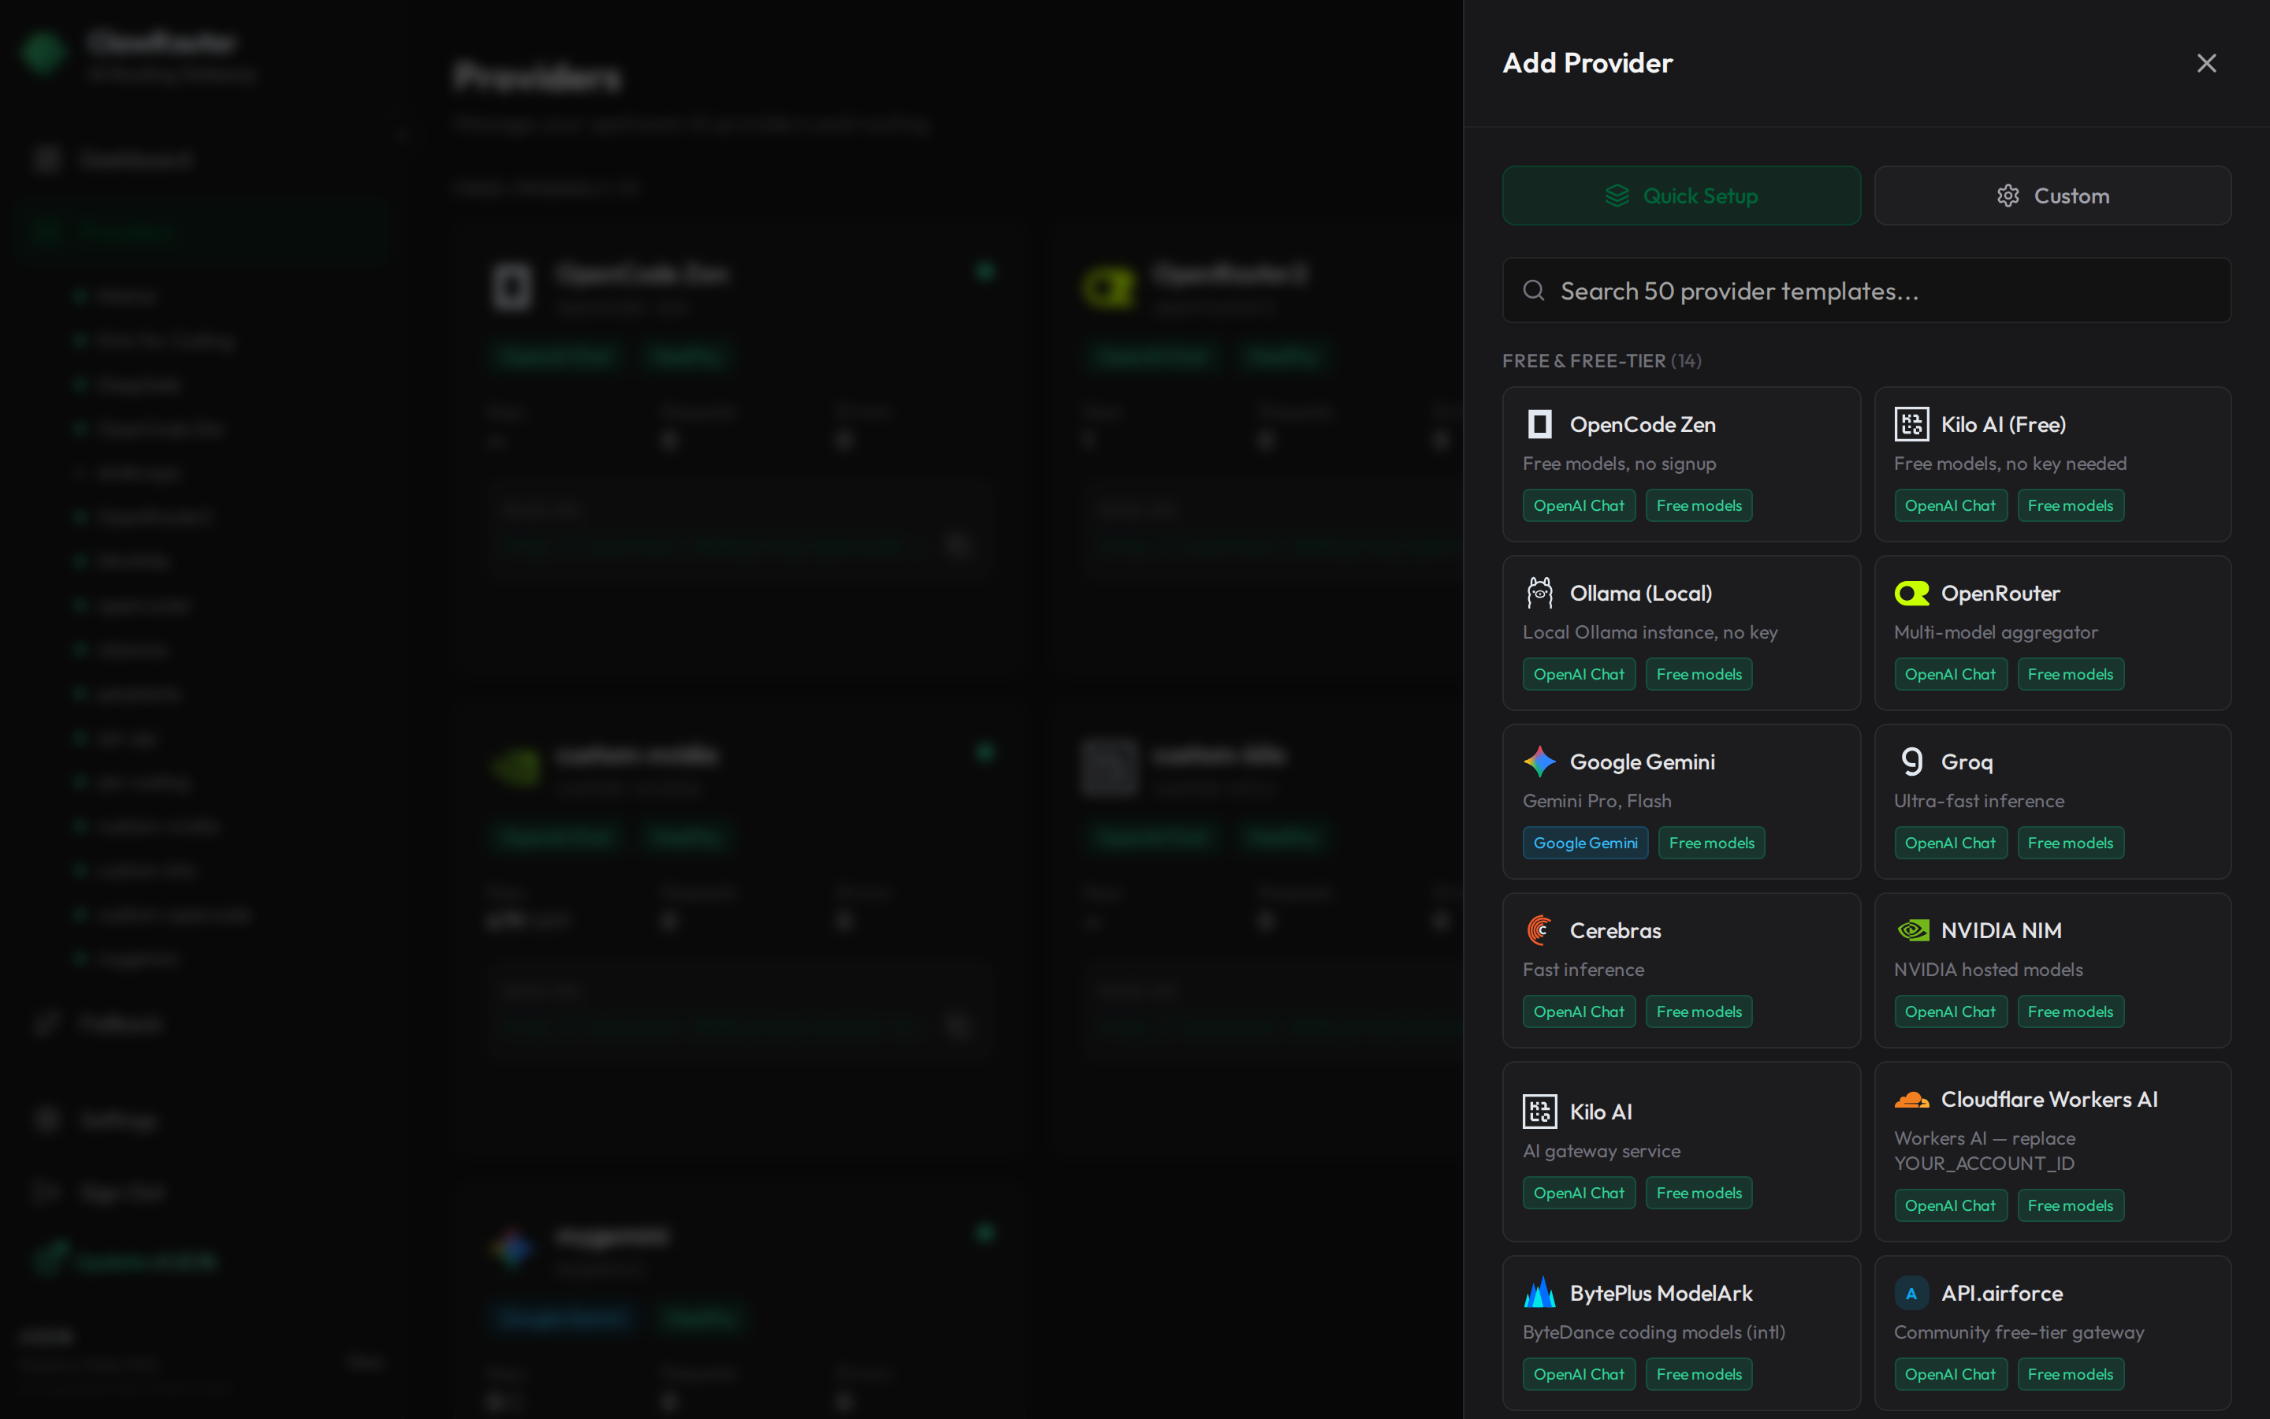Click 'NVIDIA hosted models' description

[x=1988, y=970]
